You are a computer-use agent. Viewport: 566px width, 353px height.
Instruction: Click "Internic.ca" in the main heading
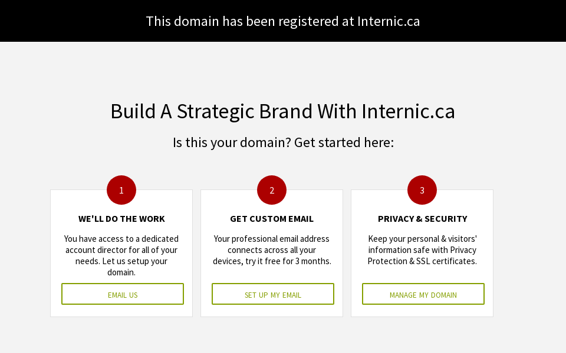(408, 111)
